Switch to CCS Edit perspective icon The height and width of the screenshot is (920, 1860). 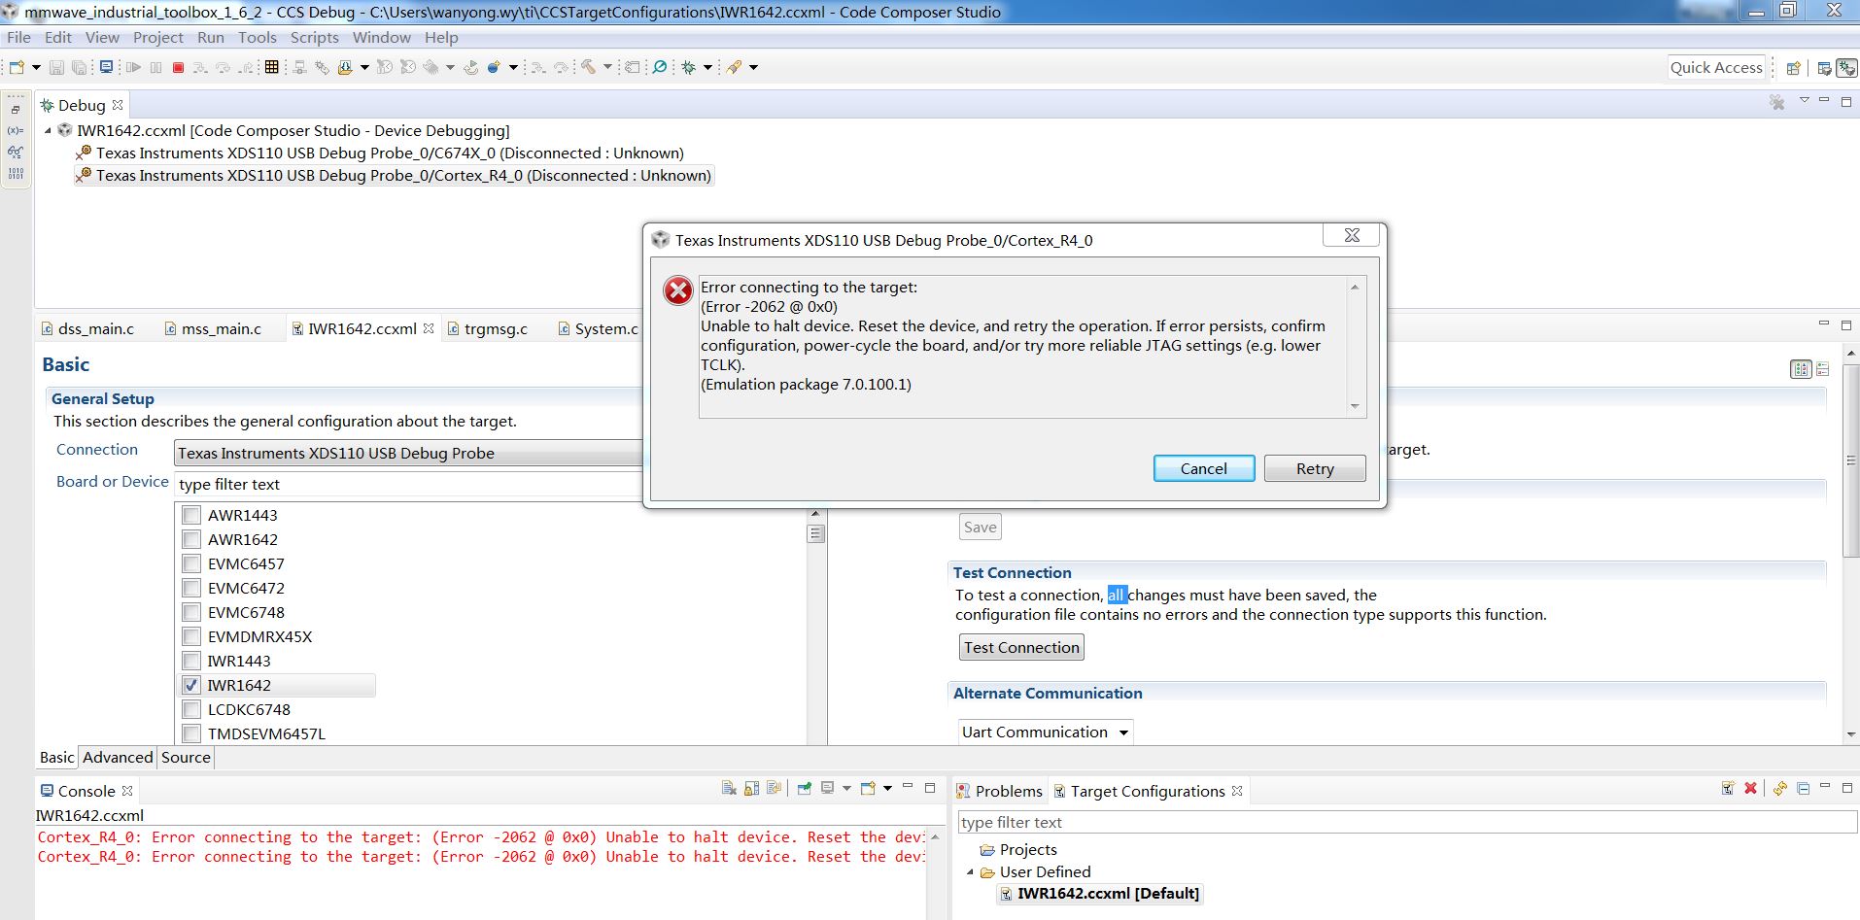click(x=1824, y=68)
